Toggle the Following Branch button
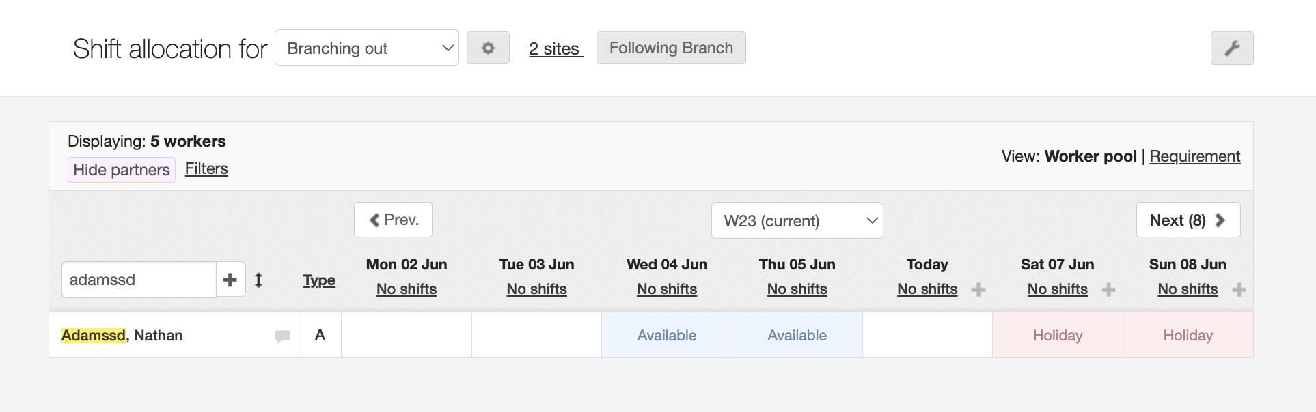This screenshot has width=1316, height=412. point(670,48)
